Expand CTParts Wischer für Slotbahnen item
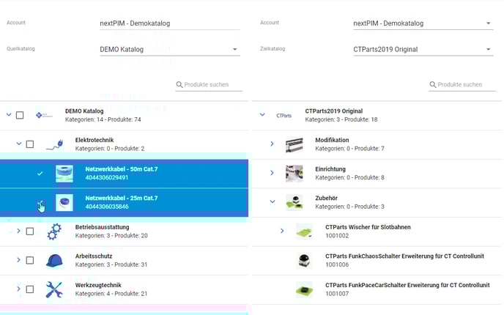This screenshot has height=315, width=504. click(282, 231)
